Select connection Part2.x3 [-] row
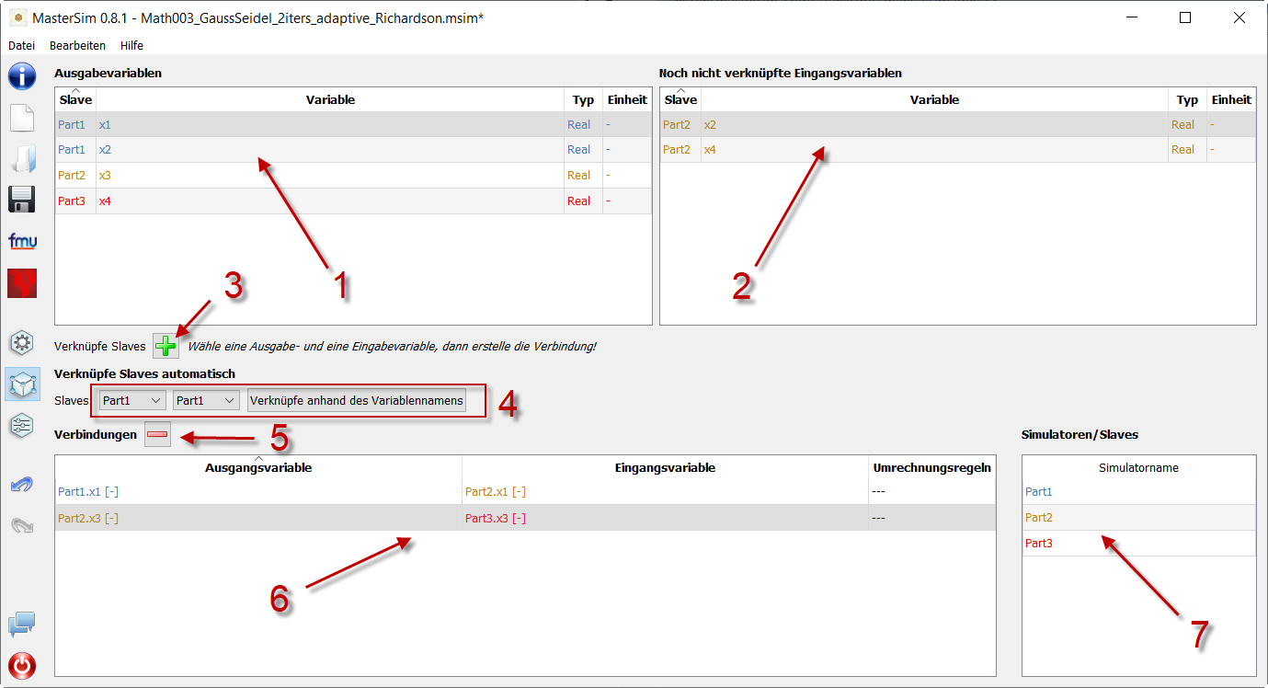 coord(525,518)
